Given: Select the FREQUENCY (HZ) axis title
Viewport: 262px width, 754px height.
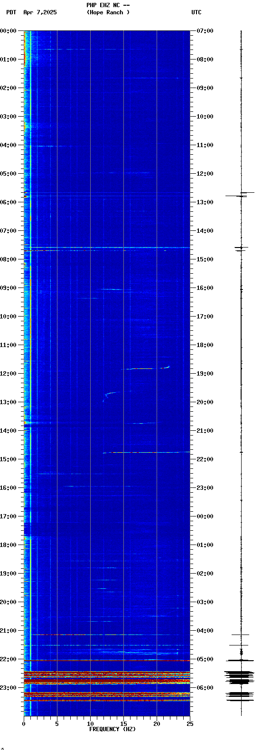Looking at the screenshot, I should point(112,729).
